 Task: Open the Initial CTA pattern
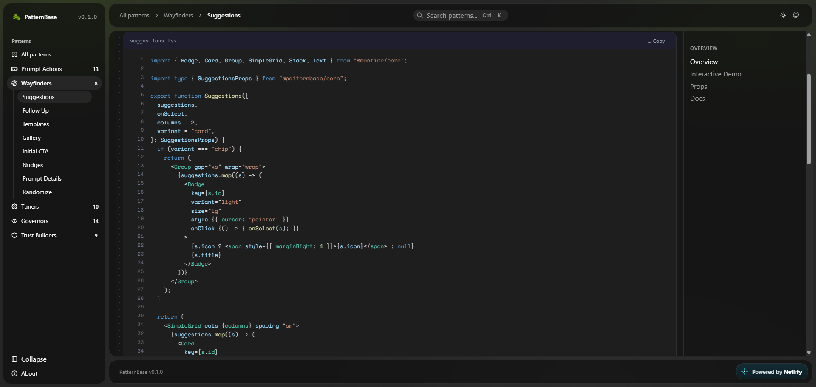(54, 151)
